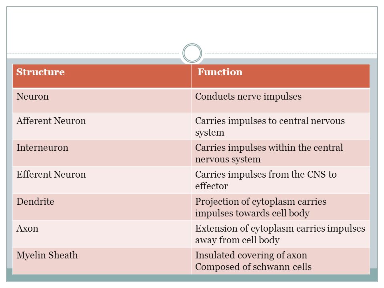Select the Structure column header
This screenshot has height=288, width=384.
click(x=102, y=76)
